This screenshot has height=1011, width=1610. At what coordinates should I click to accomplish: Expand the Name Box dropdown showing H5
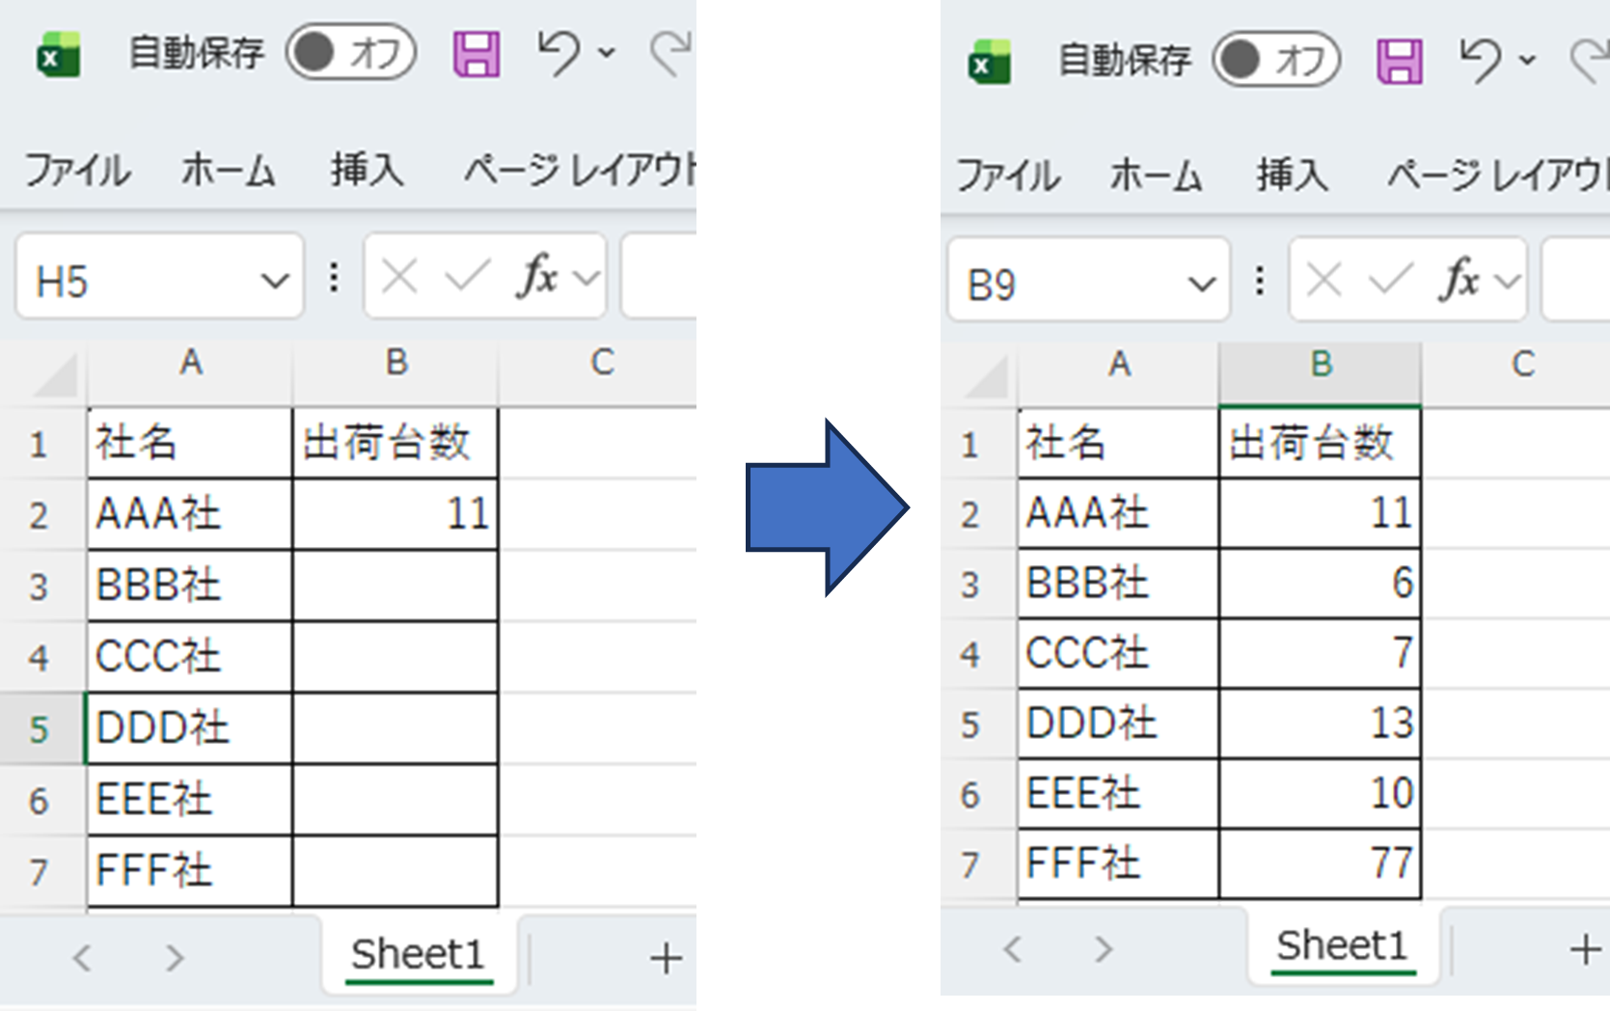275,282
